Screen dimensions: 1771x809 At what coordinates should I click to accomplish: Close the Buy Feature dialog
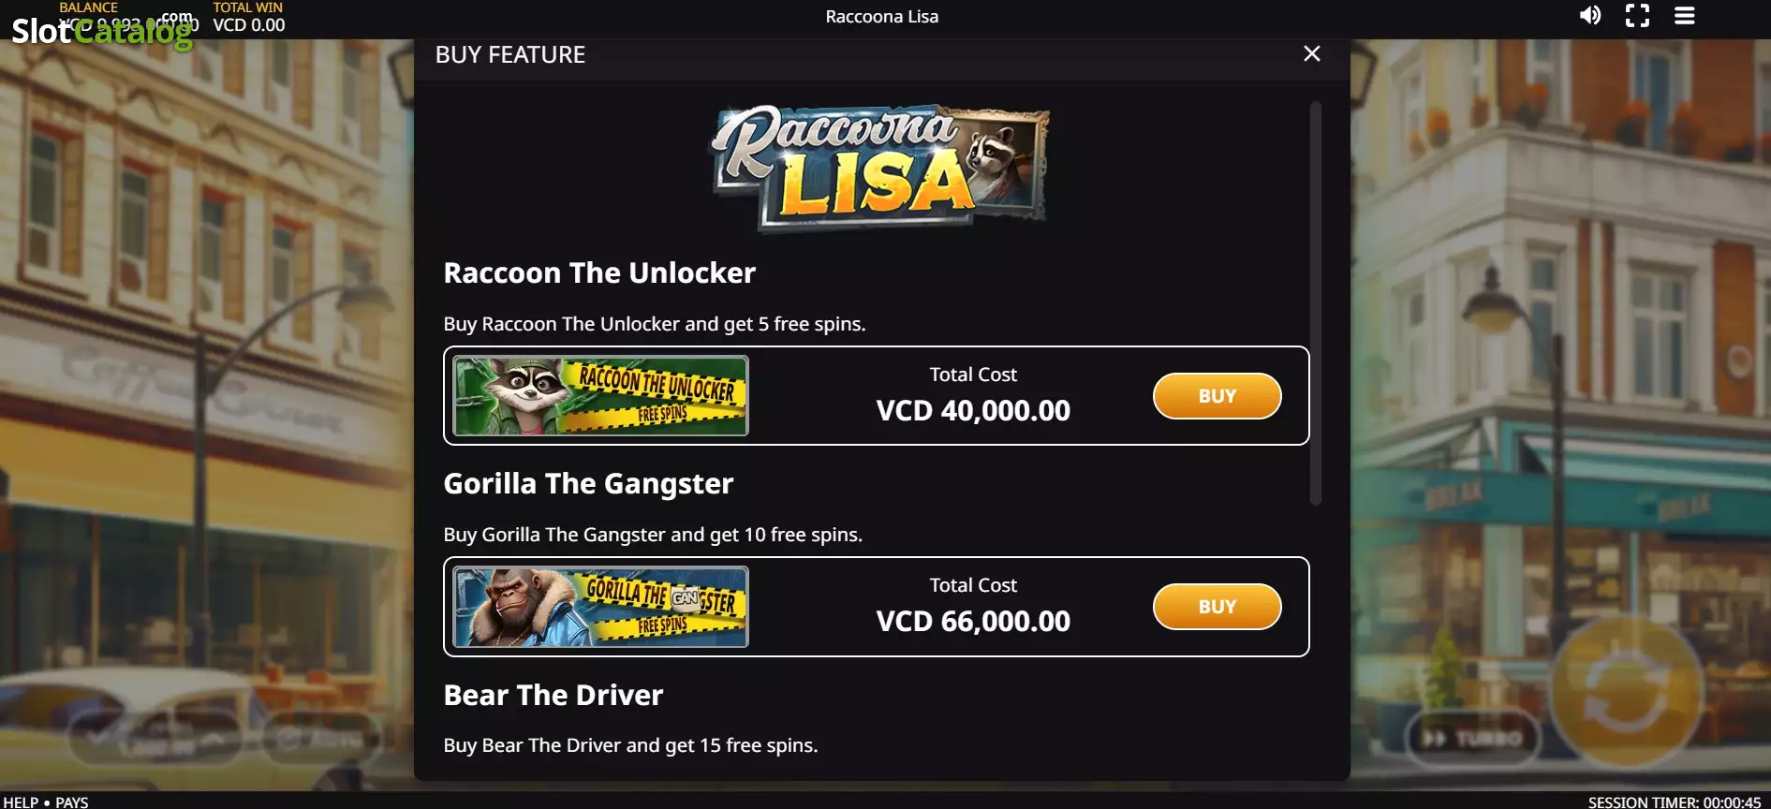tap(1312, 54)
